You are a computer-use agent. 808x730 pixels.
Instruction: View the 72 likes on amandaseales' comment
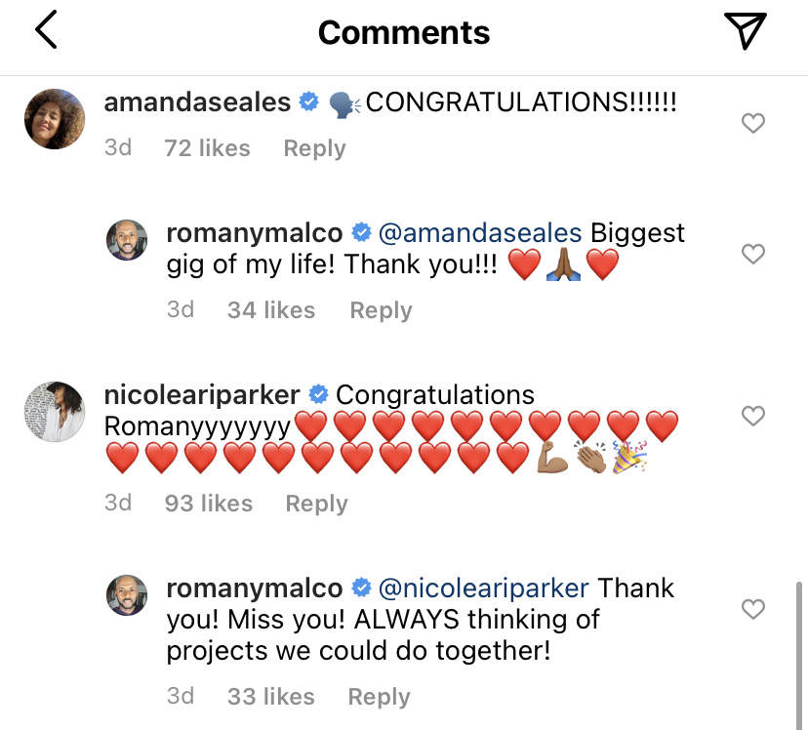coord(207,148)
